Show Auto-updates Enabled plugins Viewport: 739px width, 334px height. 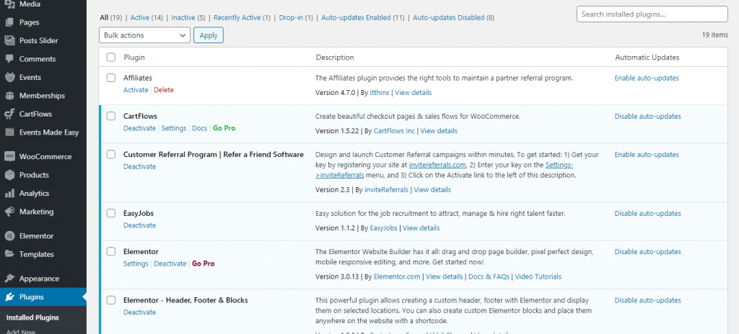click(363, 17)
